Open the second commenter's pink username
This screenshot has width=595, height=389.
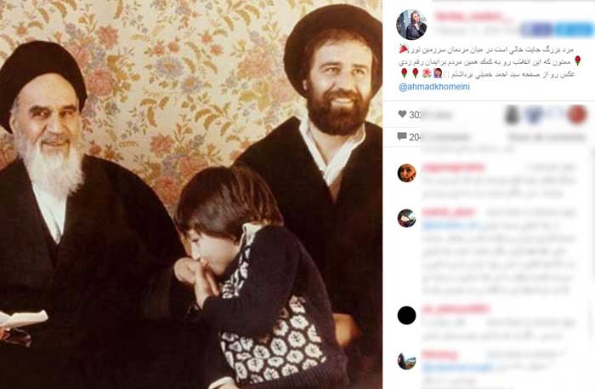point(448,212)
